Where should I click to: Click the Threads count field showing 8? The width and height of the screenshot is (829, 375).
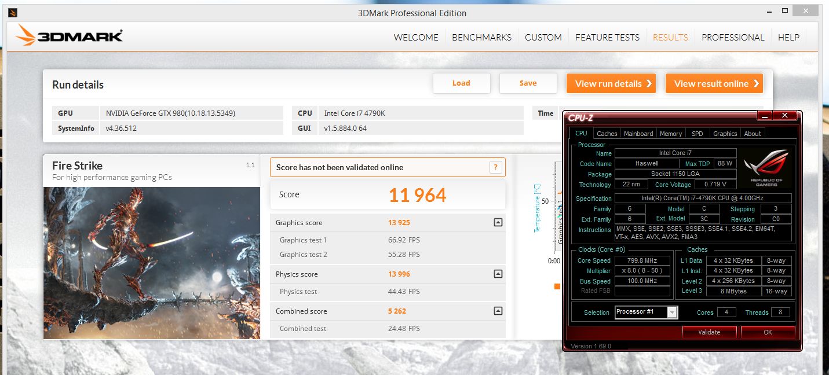coord(780,312)
